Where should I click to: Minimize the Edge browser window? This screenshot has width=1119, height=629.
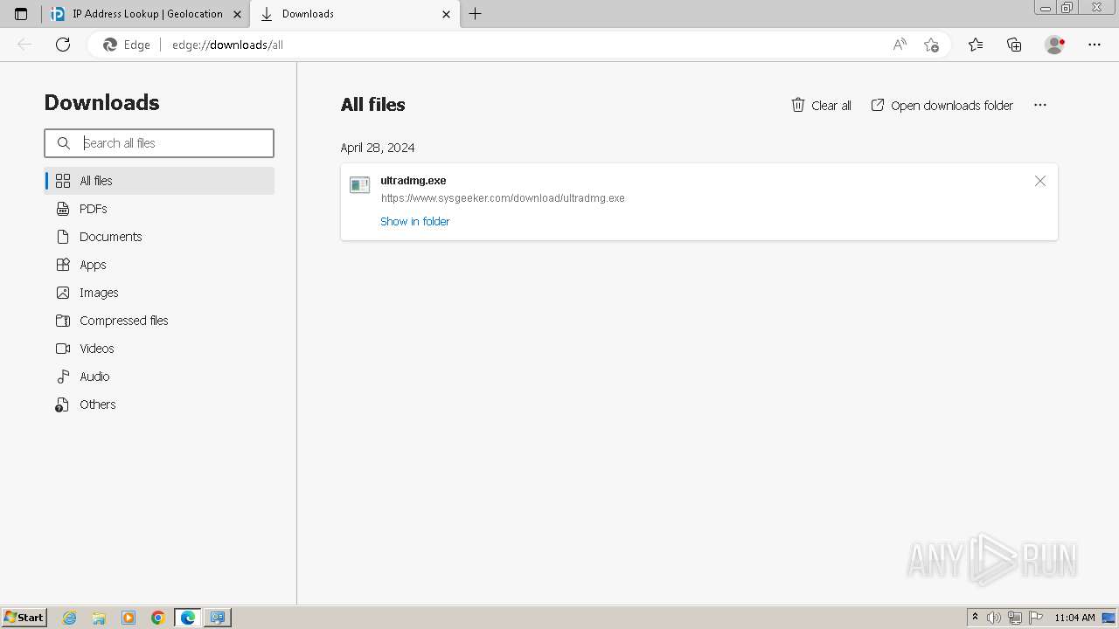pyautogui.click(x=1045, y=8)
